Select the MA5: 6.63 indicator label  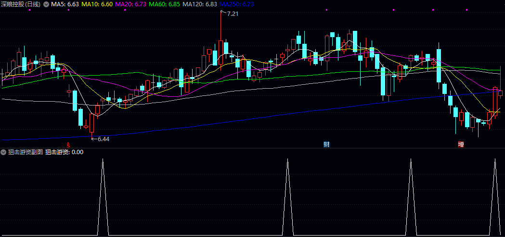point(65,4)
